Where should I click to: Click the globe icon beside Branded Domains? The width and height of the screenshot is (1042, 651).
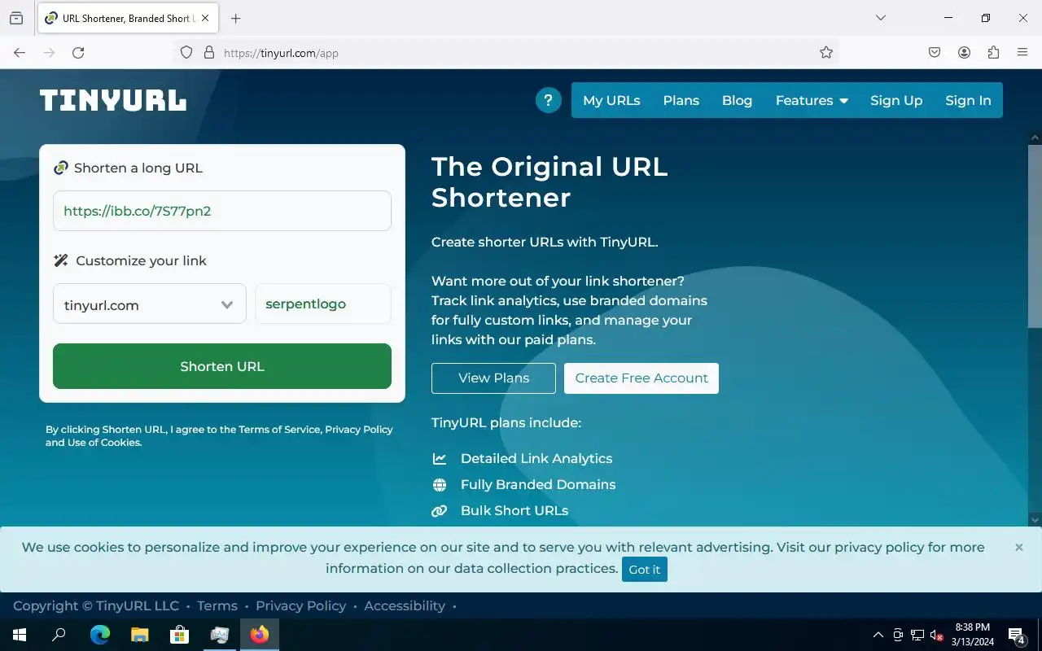tap(440, 485)
